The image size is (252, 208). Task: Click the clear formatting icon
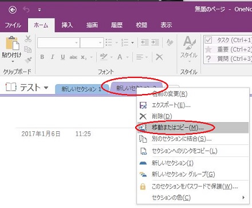point(170,42)
